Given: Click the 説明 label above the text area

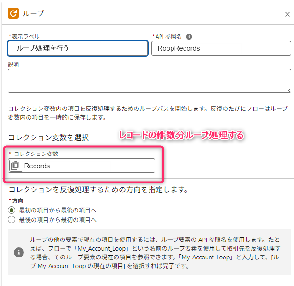Looking at the screenshot, I should (14, 65).
